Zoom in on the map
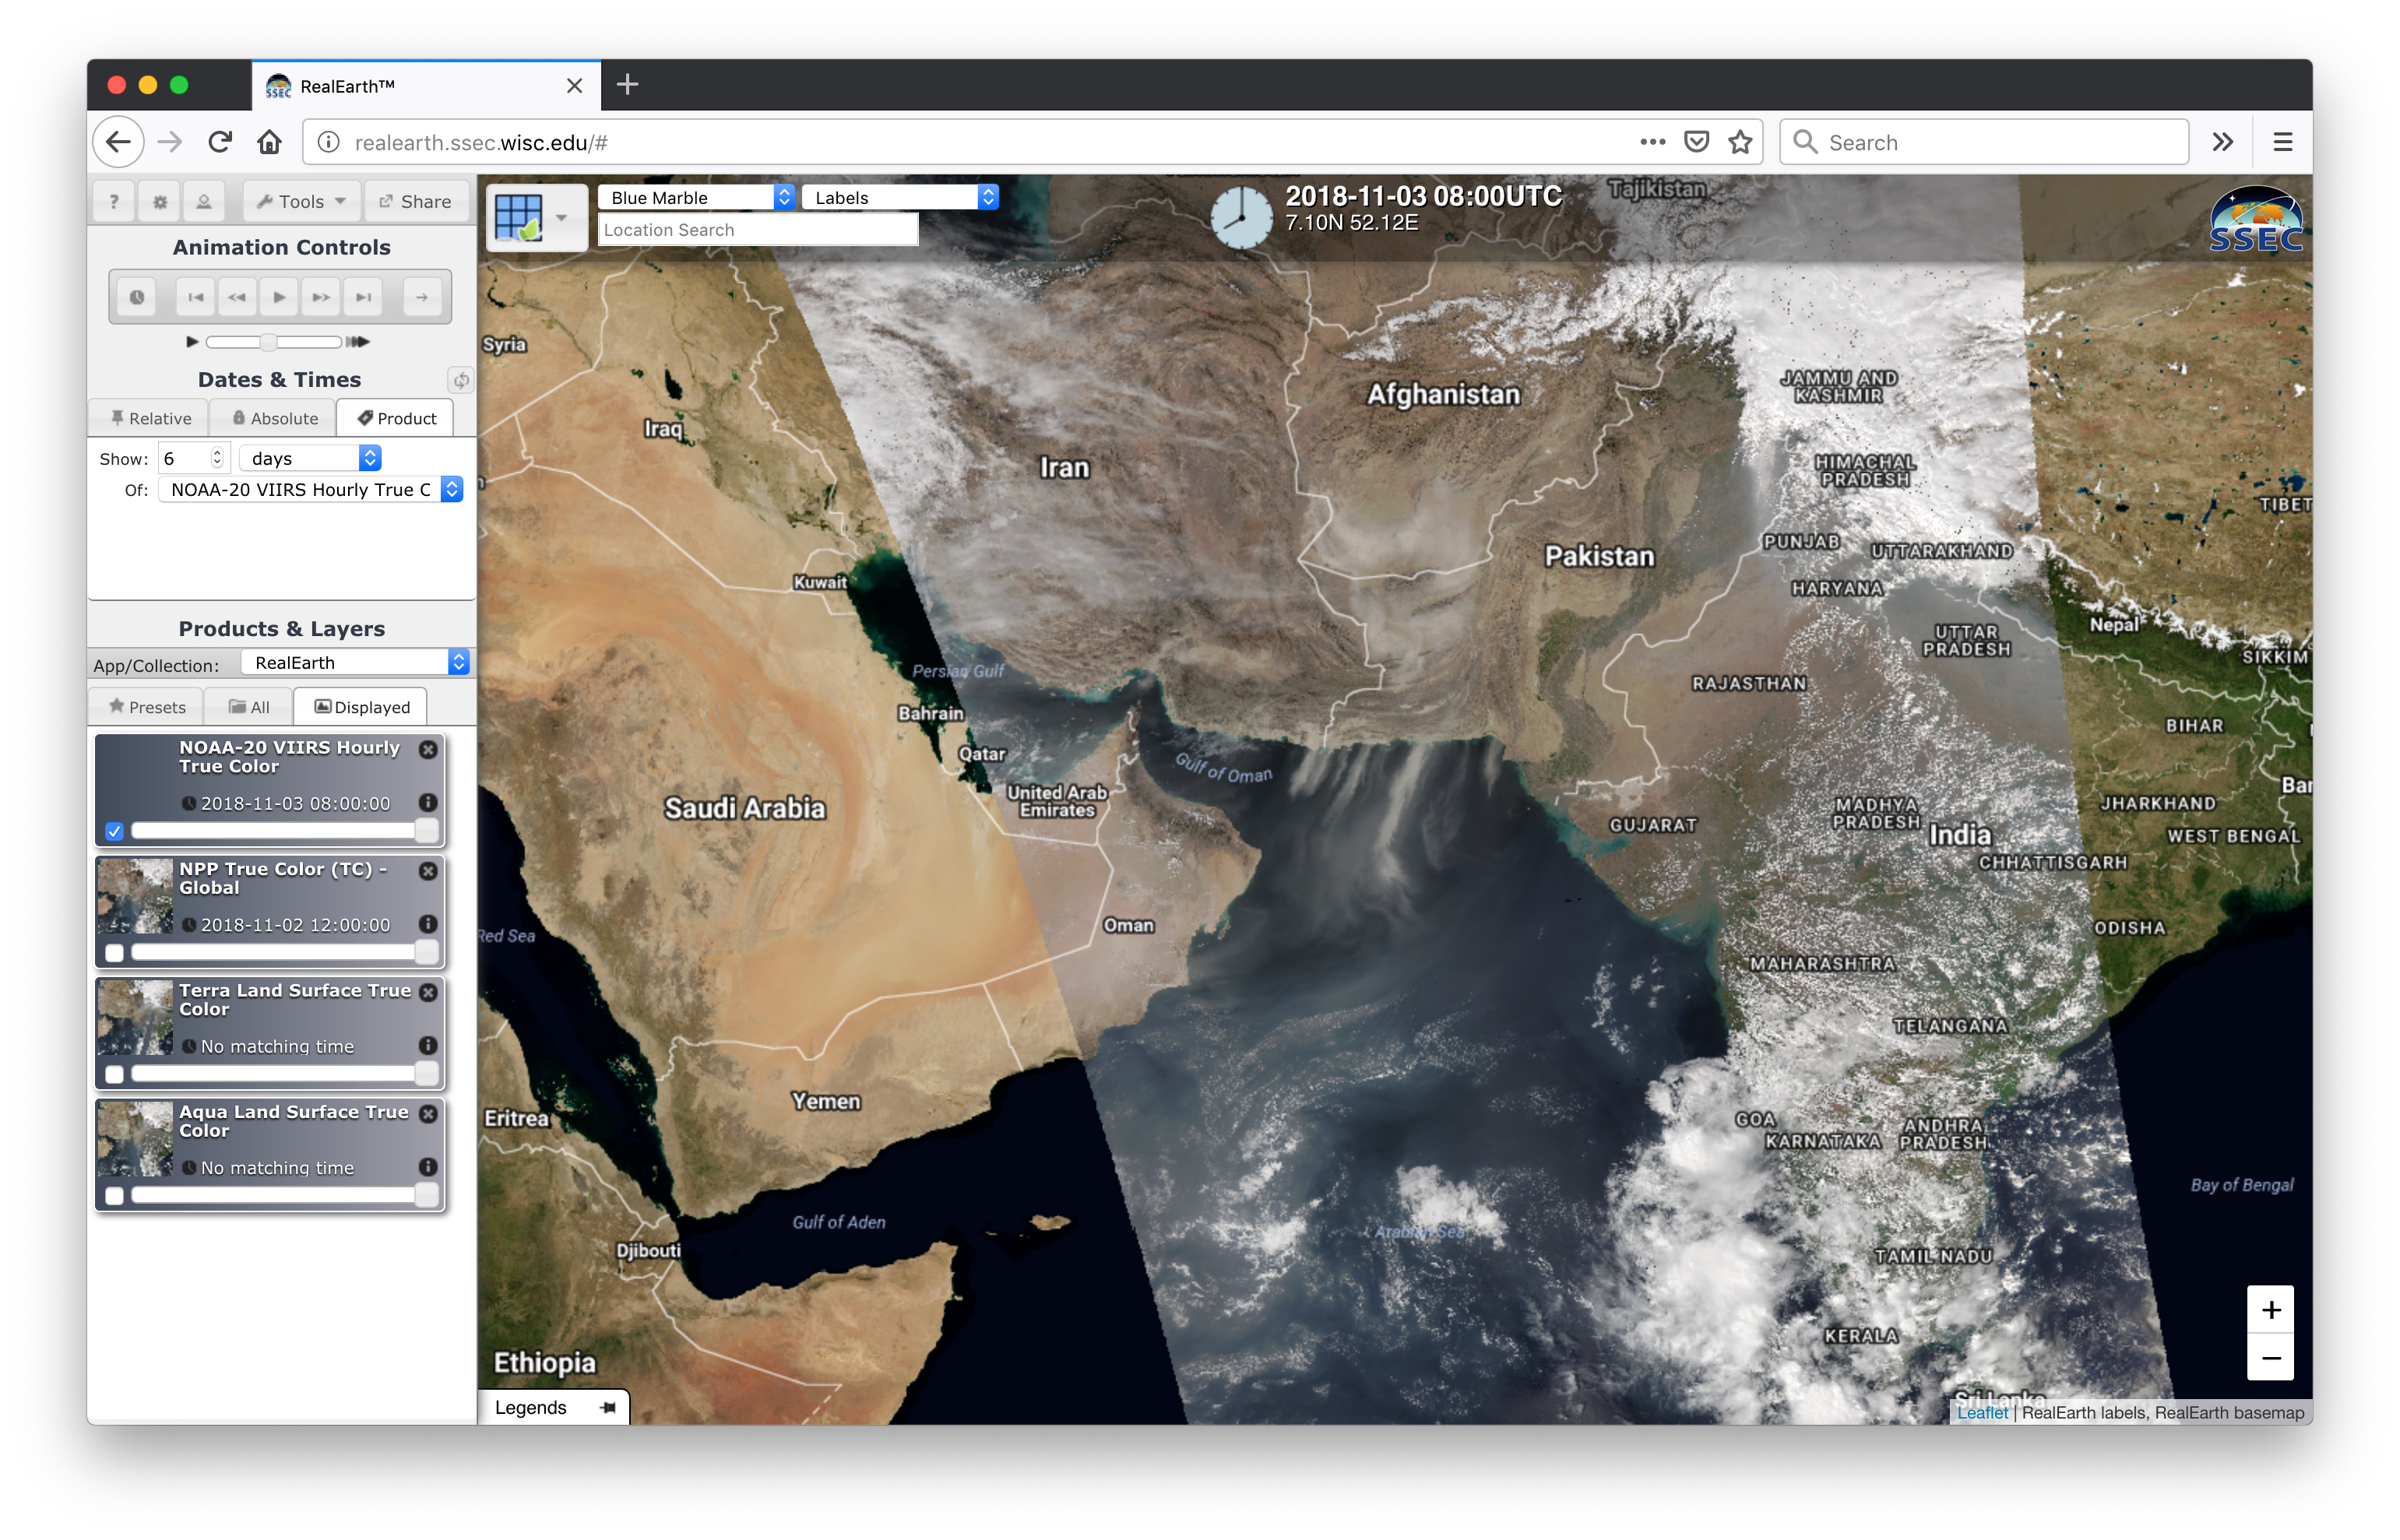This screenshot has width=2400, height=1540. click(2271, 1310)
